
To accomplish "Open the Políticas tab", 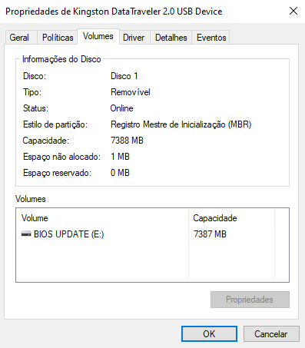I will [x=58, y=38].
